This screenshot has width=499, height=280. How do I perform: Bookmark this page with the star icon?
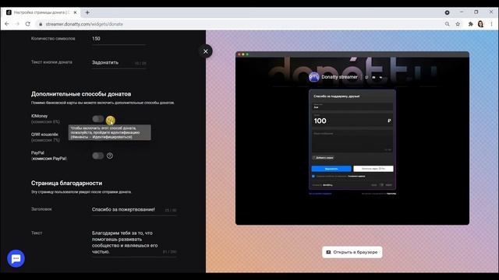click(458, 24)
